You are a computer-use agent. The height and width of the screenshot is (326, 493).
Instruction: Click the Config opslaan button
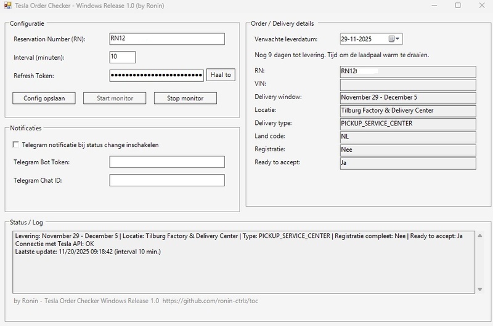[x=44, y=98]
